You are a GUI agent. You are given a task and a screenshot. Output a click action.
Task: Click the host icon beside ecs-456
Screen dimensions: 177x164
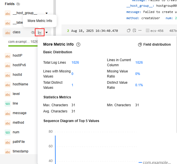coord(148,30)
